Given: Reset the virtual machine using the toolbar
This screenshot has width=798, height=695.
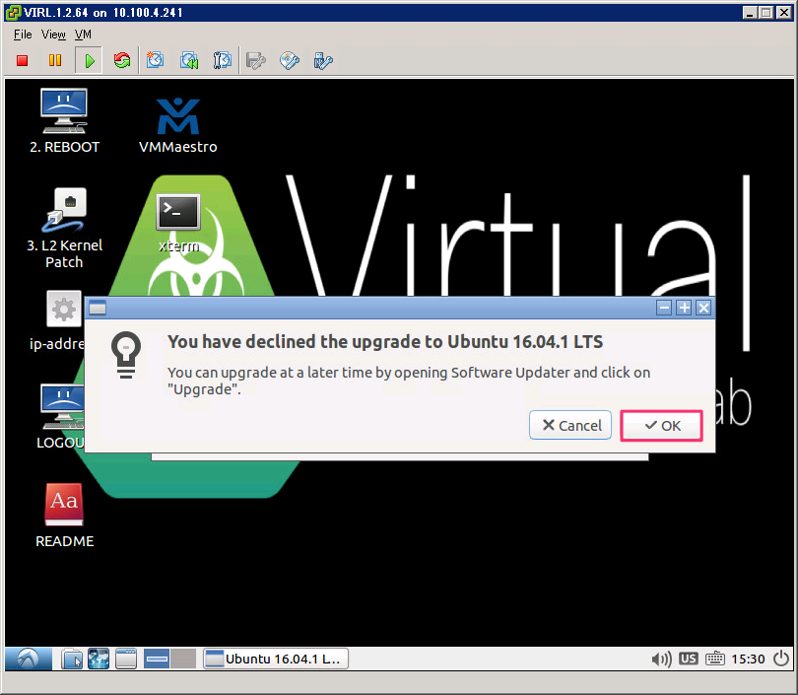Looking at the screenshot, I should (122, 60).
